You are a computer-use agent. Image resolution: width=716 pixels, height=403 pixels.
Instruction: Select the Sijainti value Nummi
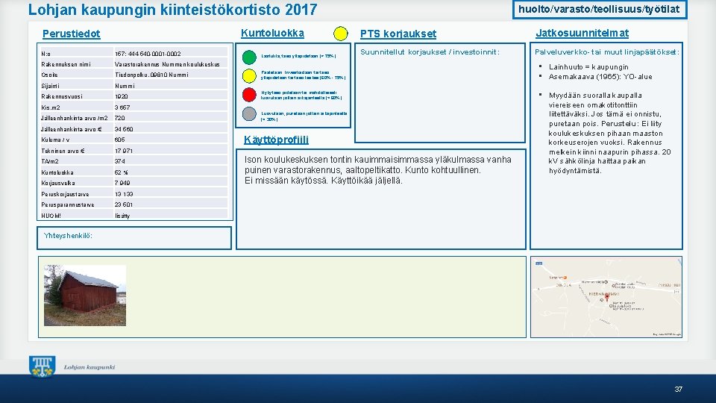pyautogui.click(x=125, y=86)
